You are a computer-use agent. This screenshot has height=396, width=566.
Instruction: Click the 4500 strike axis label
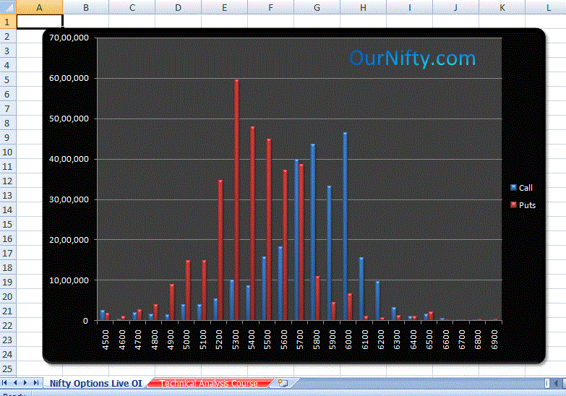coord(106,340)
